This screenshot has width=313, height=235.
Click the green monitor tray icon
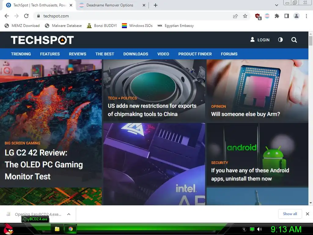(252, 229)
